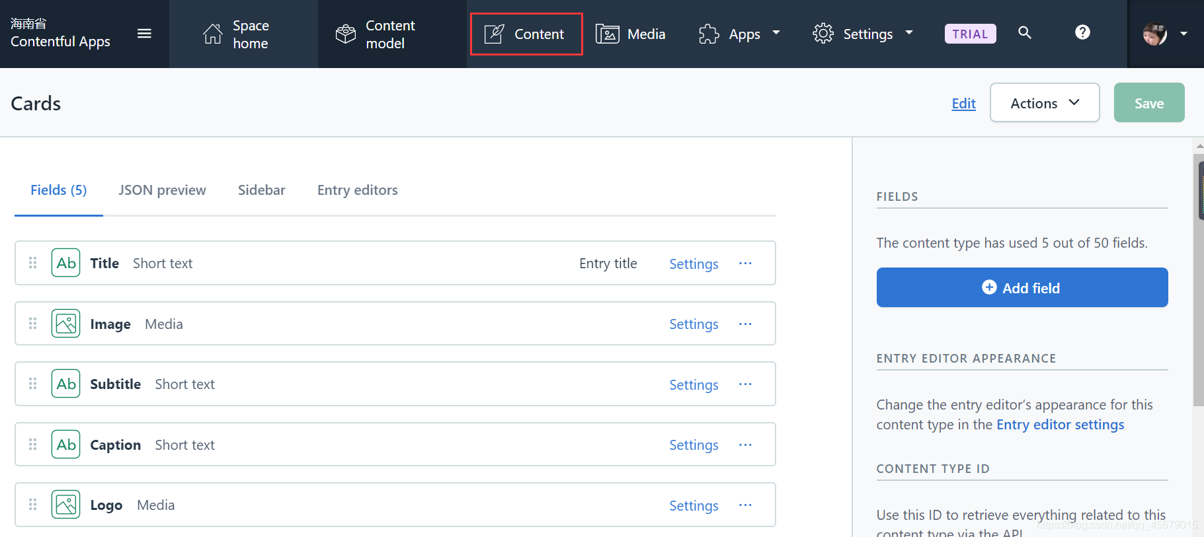
Task: Open more options for Logo field
Action: (745, 505)
